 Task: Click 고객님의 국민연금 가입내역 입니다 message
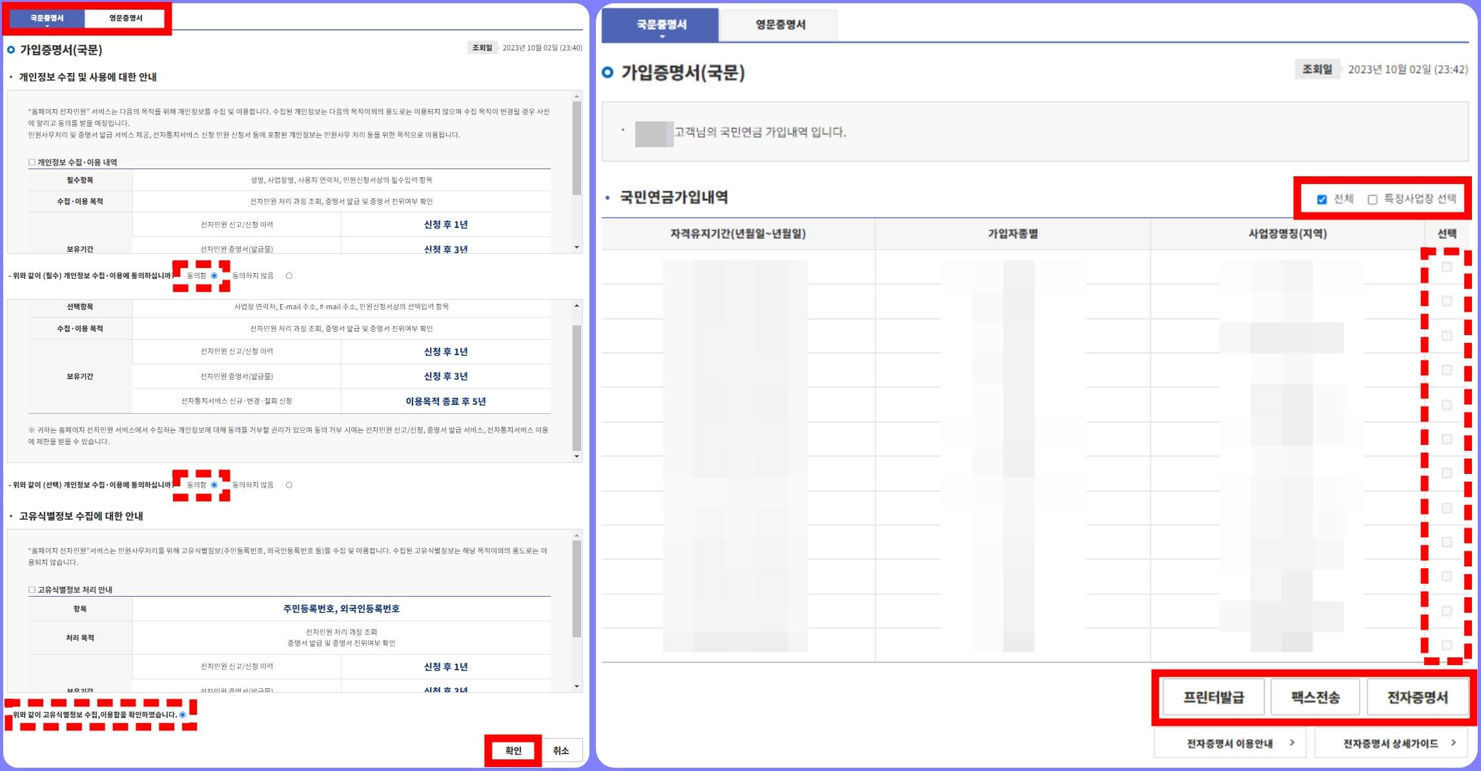coord(760,132)
